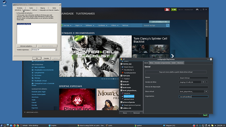The width and height of the screenshot is (226, 127).
Task: Click next arrow on featured carousel
Action: pyautogui.click(x=173, y=56)
